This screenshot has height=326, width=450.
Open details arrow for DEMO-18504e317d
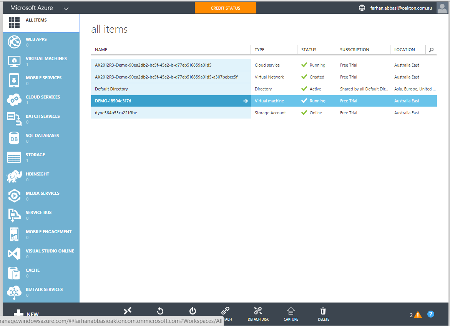245,100
